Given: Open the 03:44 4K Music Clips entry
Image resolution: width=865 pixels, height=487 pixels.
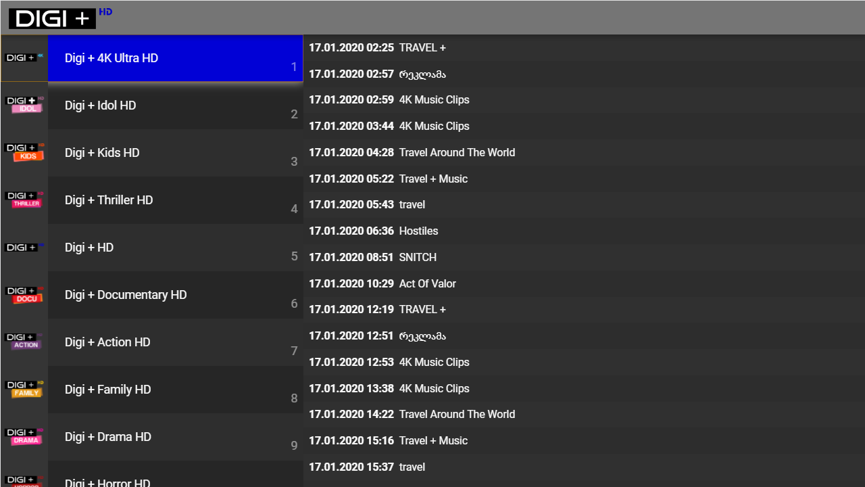Looking at the screenshot, I should (584, 126).
